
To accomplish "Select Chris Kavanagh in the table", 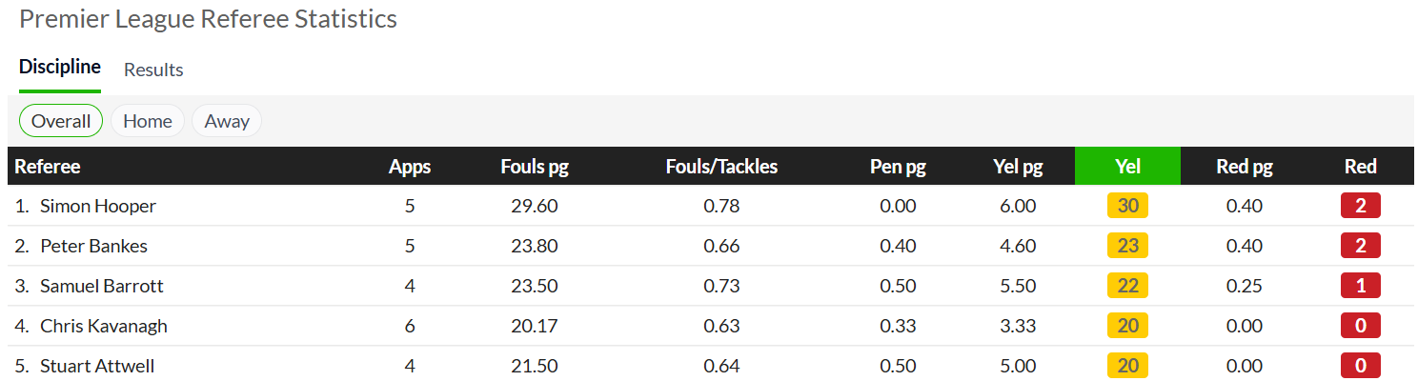I will pyautogui.click(x=104, y=326).
